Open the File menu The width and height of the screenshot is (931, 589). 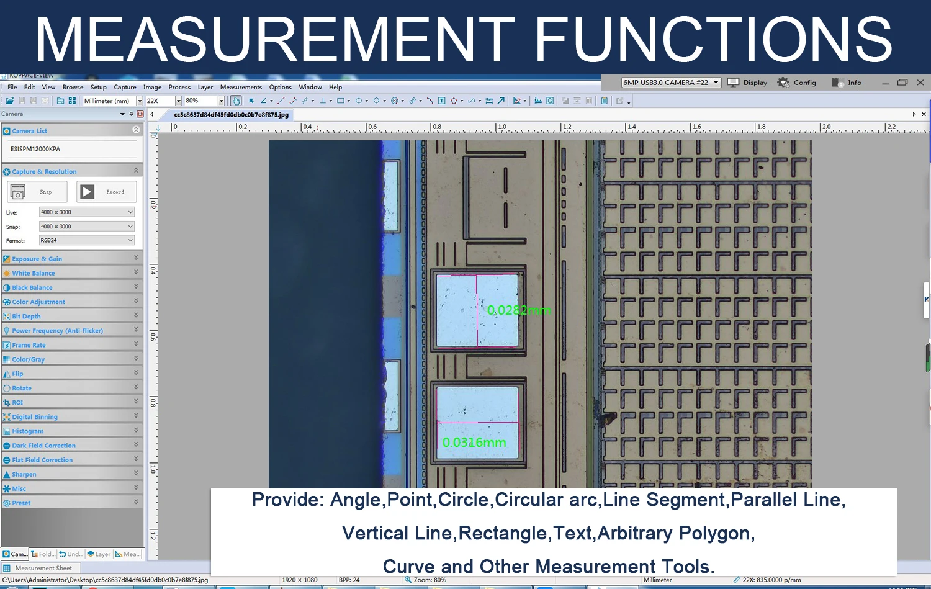click(12, 87)
